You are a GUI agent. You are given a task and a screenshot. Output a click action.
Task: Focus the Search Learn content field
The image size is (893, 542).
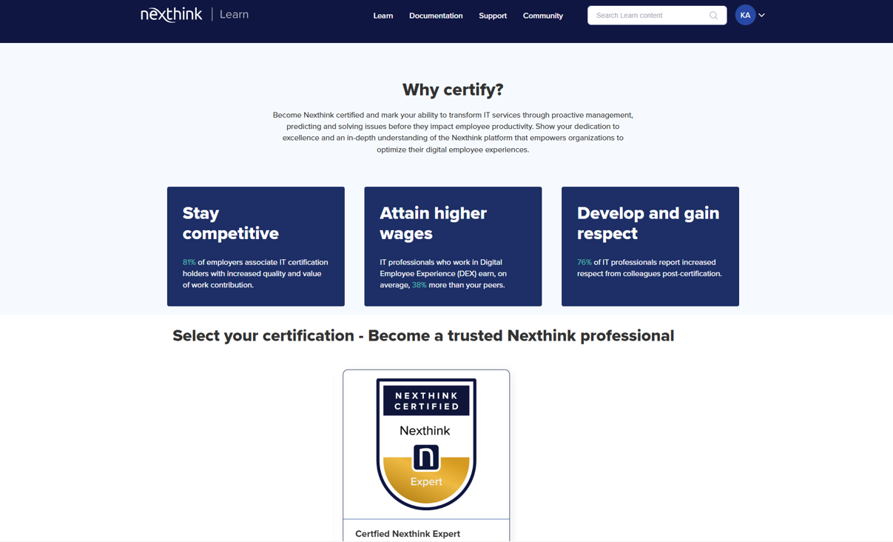(647, 16)
